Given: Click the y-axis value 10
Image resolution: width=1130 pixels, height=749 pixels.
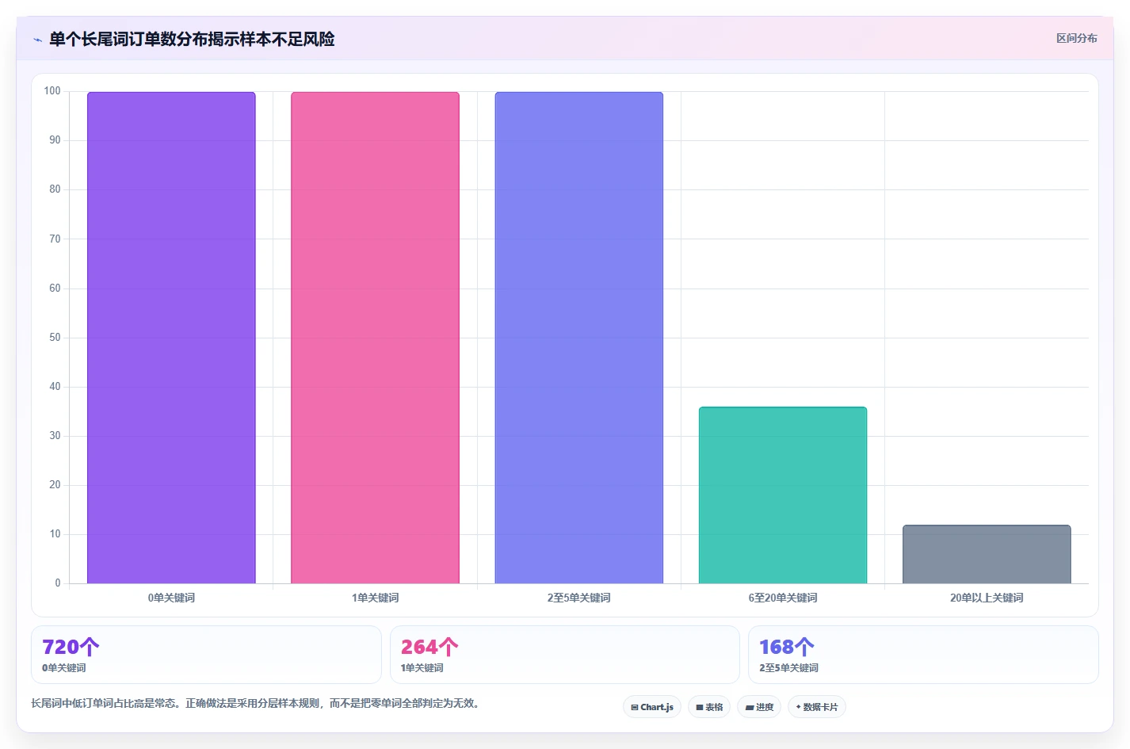Looking at the screenshot, I should [55, 534].
